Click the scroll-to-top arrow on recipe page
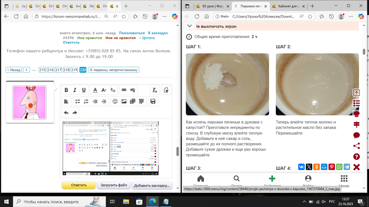The height and width of the screenshot is (207, 369). tap(357, 93)
